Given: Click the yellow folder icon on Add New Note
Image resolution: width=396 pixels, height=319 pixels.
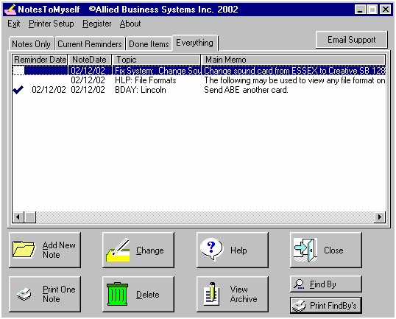Looking at the screenshot, I should coord(24,250).
